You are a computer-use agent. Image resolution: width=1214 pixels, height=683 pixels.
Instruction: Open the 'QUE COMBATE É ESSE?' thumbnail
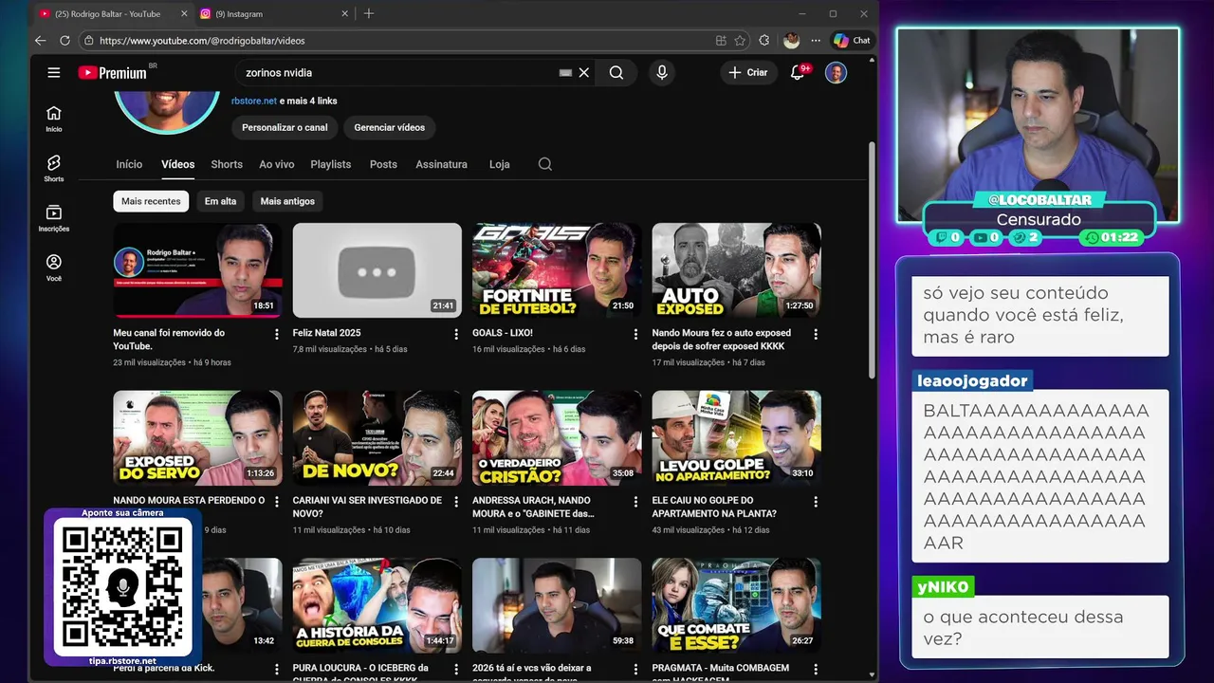click(x=737, y=605)
